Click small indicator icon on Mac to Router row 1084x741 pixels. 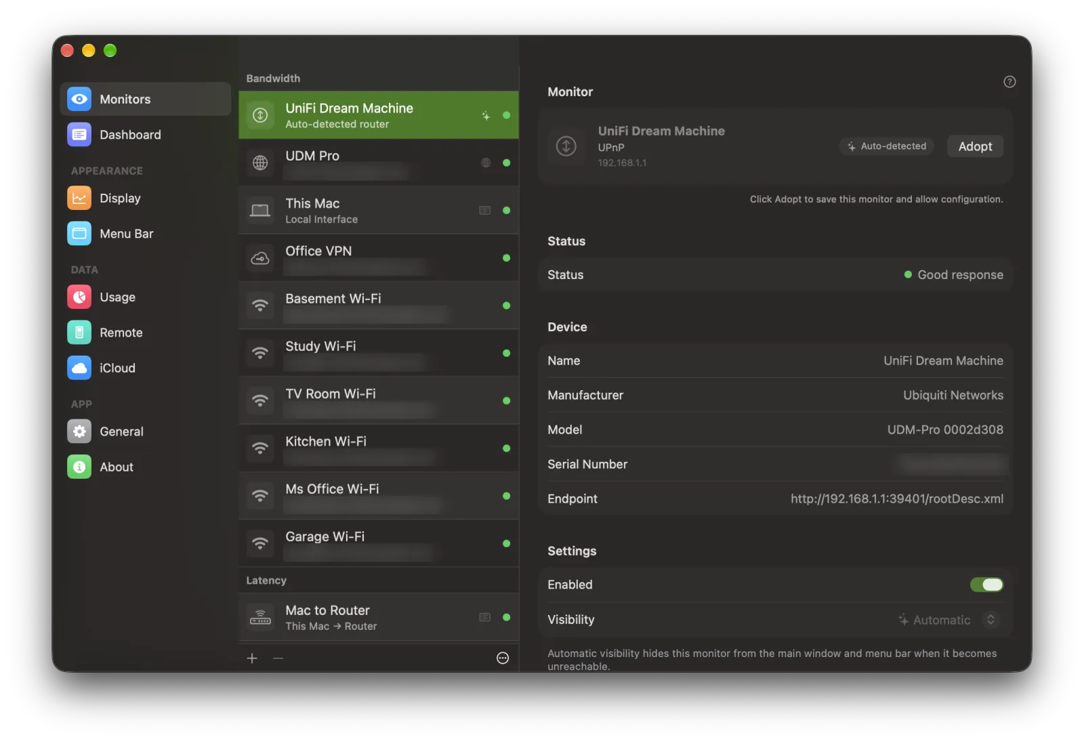pos(485,617)
